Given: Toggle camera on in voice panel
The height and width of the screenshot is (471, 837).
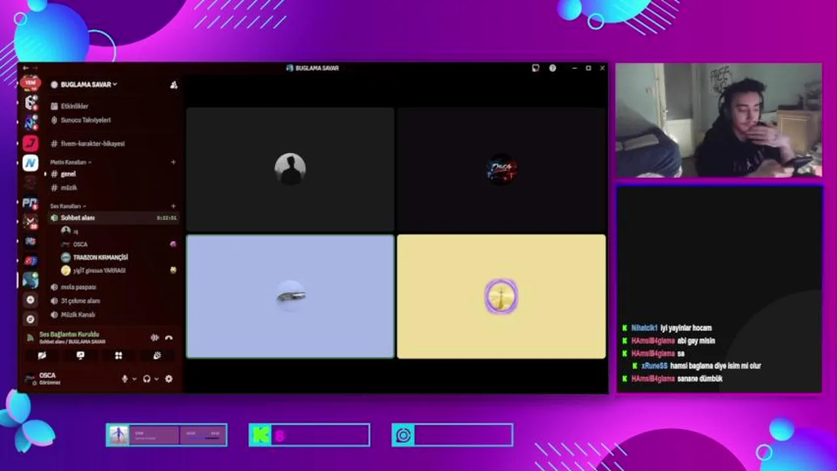Looking at the screenshot, I should (42, 356).
